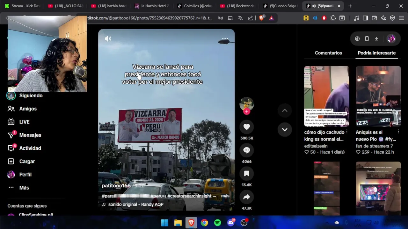This screenshot has height=229, width=408.
Task: Expand the caption with 'más'
Action: [225, 196]
